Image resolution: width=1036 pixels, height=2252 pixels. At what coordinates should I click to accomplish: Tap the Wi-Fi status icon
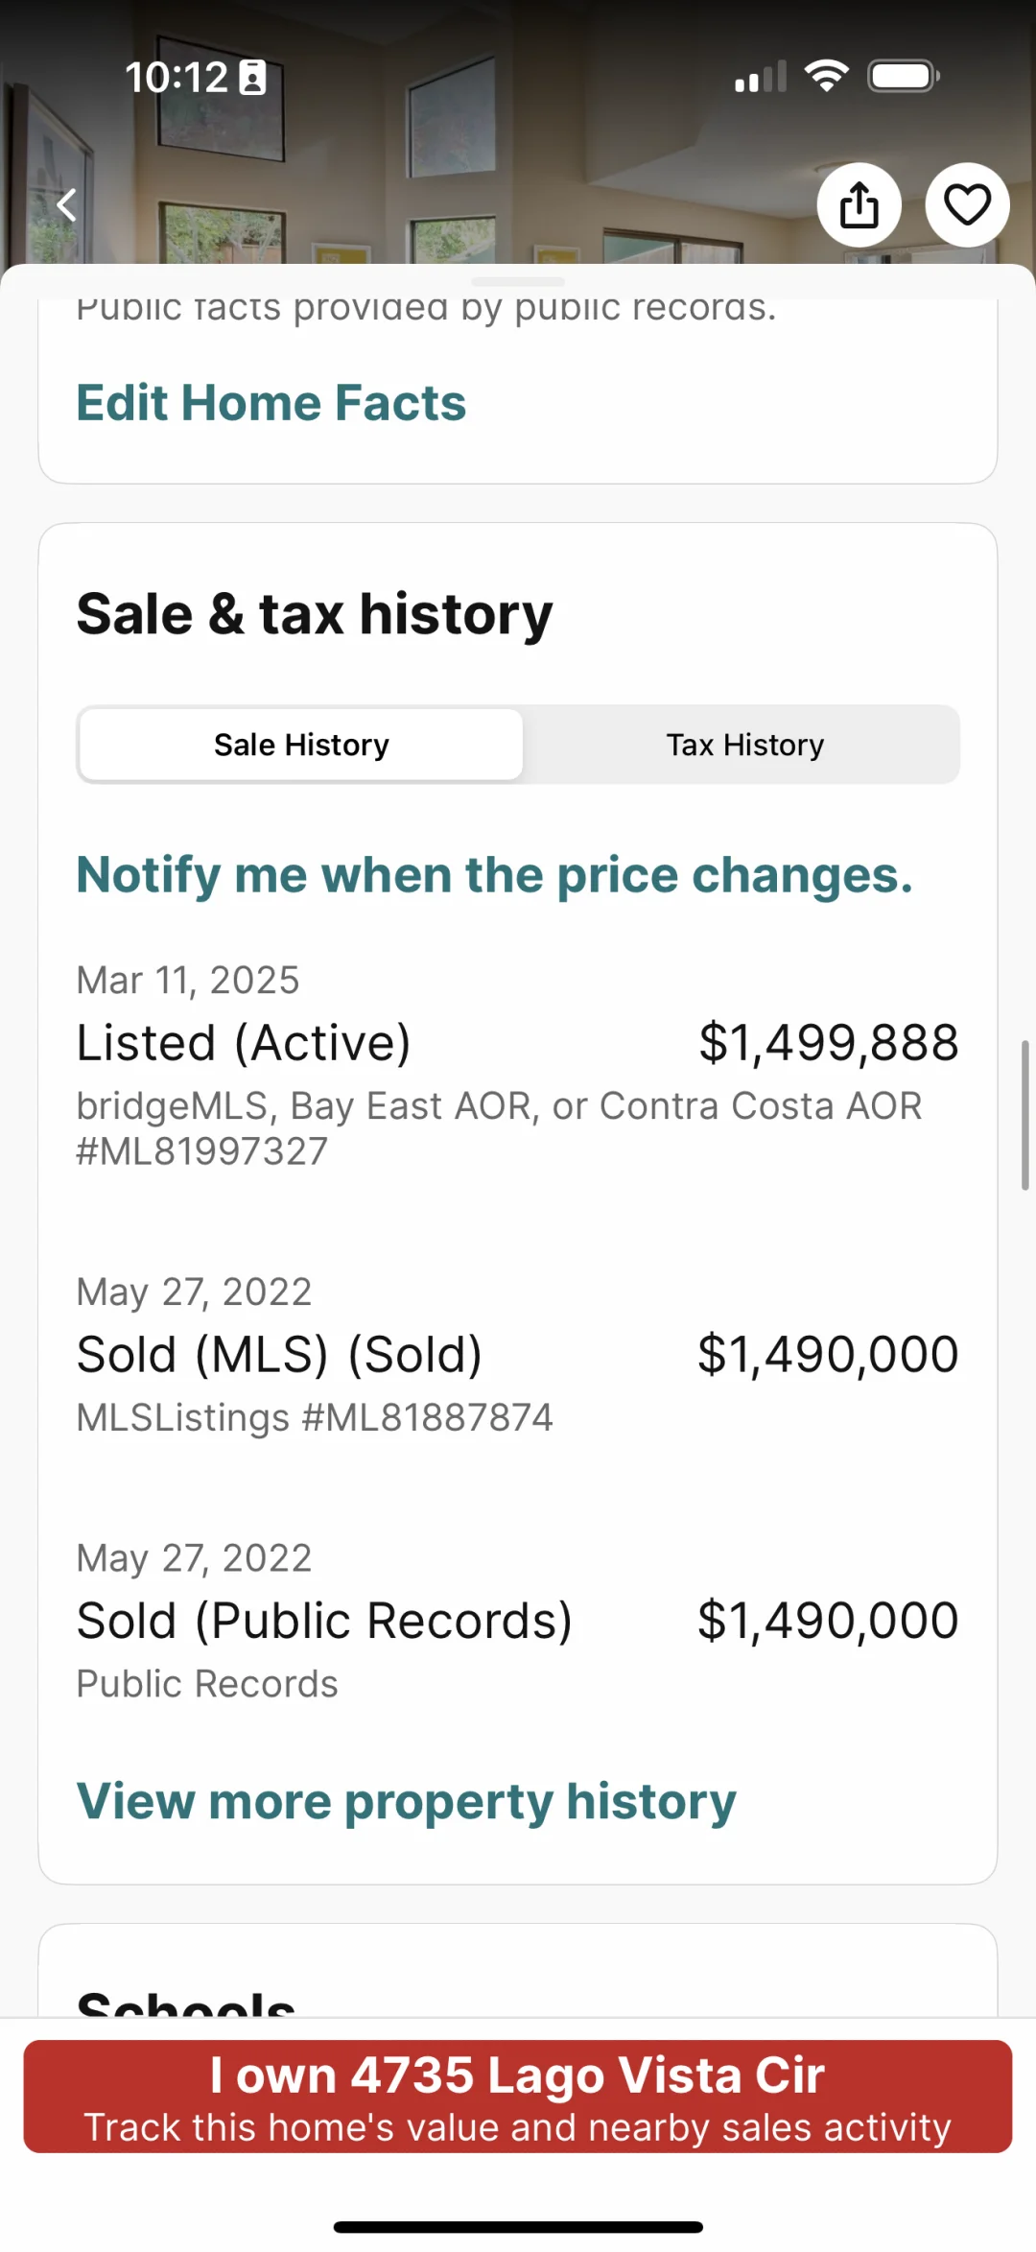click(x=826, y=76)
